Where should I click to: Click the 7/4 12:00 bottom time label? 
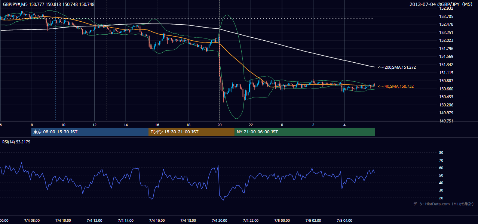[x=94, y=221]
